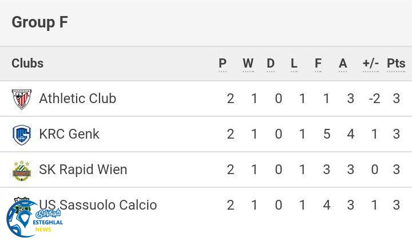Screen dimensions: 412x248
Task: Click the Pts column header
Action: 396,64
